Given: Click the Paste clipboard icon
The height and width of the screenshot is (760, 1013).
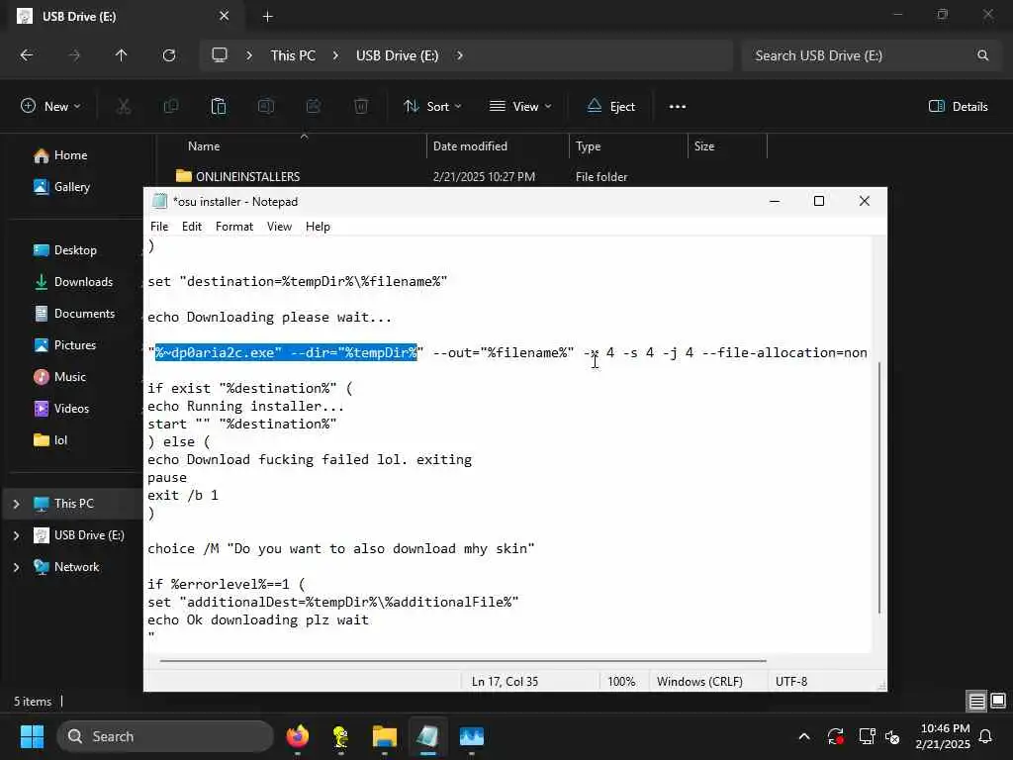Looking at the screenshot, I should (219, 107).
